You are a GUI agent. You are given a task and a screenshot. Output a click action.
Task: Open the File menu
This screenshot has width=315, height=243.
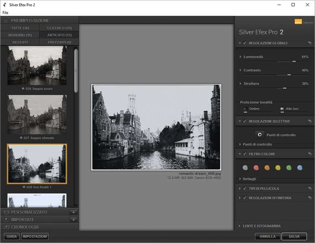(x=5, y=13)
